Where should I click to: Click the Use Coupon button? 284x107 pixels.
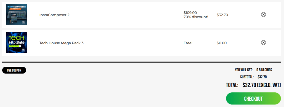click(x=14, y=70)
